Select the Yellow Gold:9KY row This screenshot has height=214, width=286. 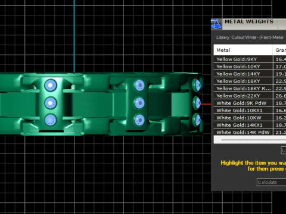point(250,59)
